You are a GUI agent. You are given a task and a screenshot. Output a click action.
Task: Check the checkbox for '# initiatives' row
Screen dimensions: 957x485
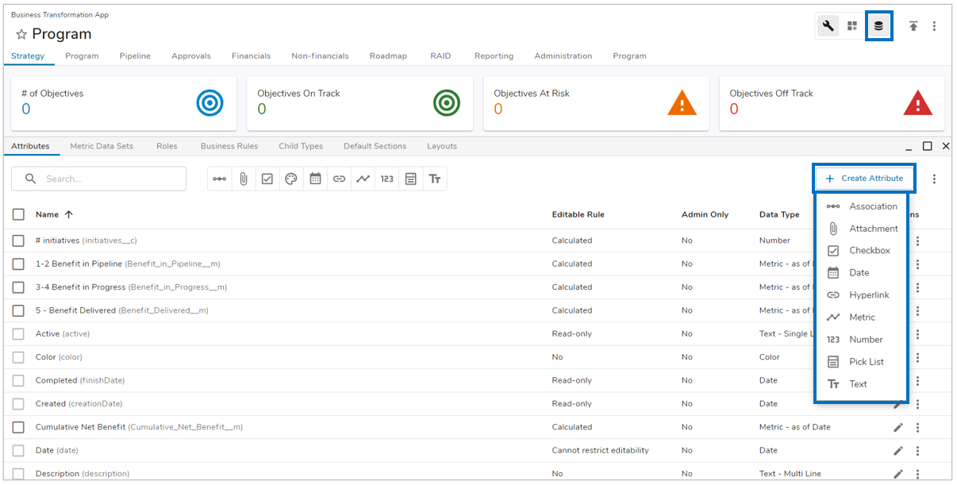pyautogui.click(x=18, y=240)
